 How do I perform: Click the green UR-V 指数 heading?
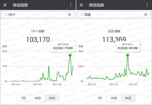(x=38, y=31)
